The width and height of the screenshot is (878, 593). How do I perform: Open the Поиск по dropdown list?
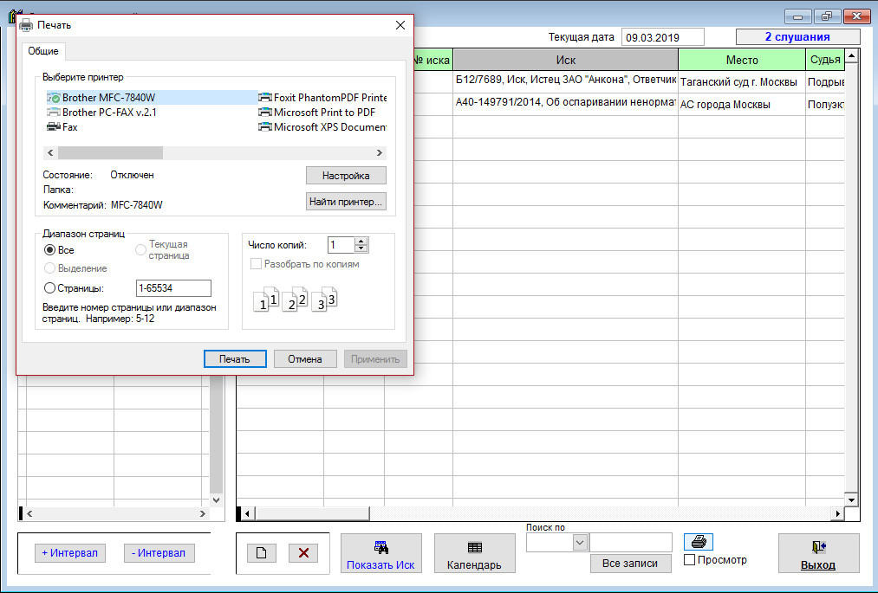click(x=580, y=542)
